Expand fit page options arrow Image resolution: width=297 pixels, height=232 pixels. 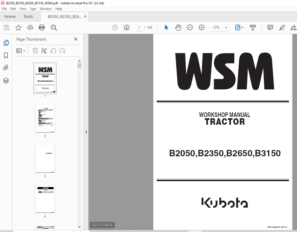[x=242, y=28]
